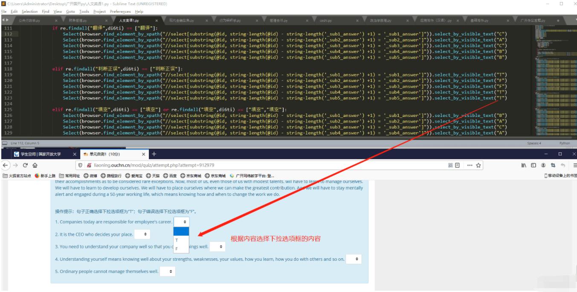Open the dropdown for question 4
This screenshot has height=292, width=577.
(354, 259)
